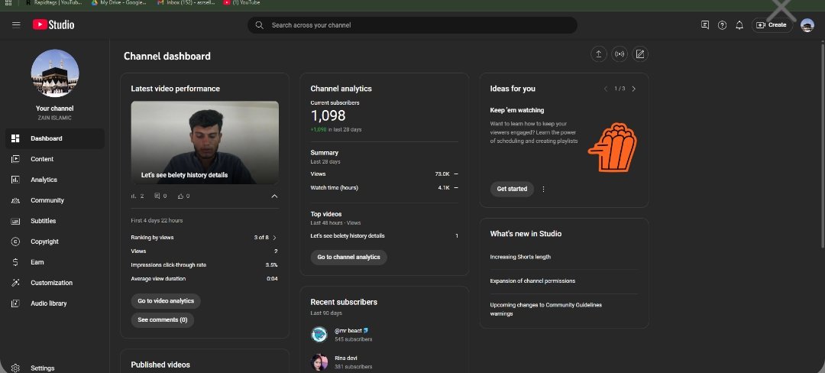Click the channel profile picture
Viewport: 825px width, 373px height.
coord(55,73)
